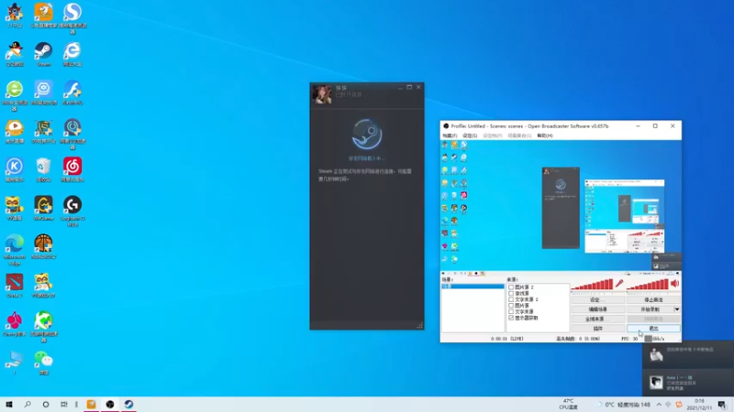Open the Steam friend online notification
The width and height of the screenshot is (734, 412).
tap(688, 383)
